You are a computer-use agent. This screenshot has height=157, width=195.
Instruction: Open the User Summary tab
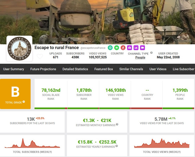(13, 69)
